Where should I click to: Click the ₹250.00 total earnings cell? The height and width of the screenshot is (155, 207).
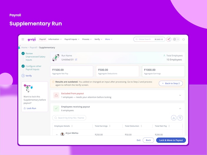coord(99,134)
